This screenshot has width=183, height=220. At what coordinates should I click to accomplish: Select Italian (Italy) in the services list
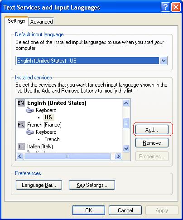pyautogui.click(x=40, y=147)
